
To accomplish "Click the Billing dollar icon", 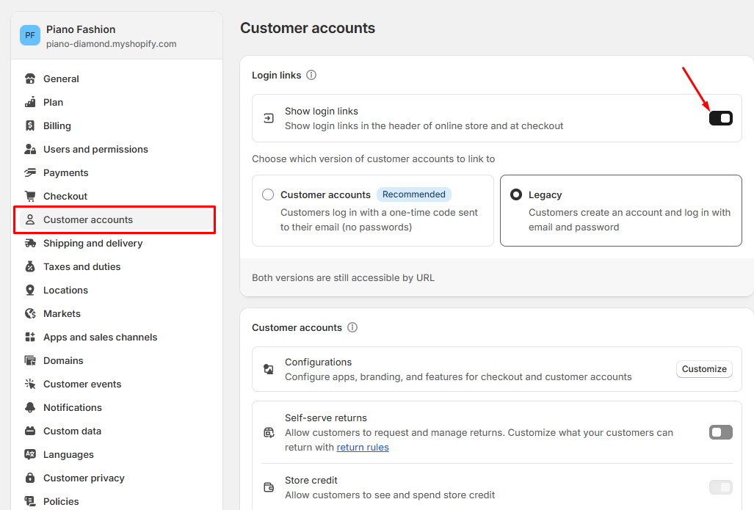I will 30,125.
